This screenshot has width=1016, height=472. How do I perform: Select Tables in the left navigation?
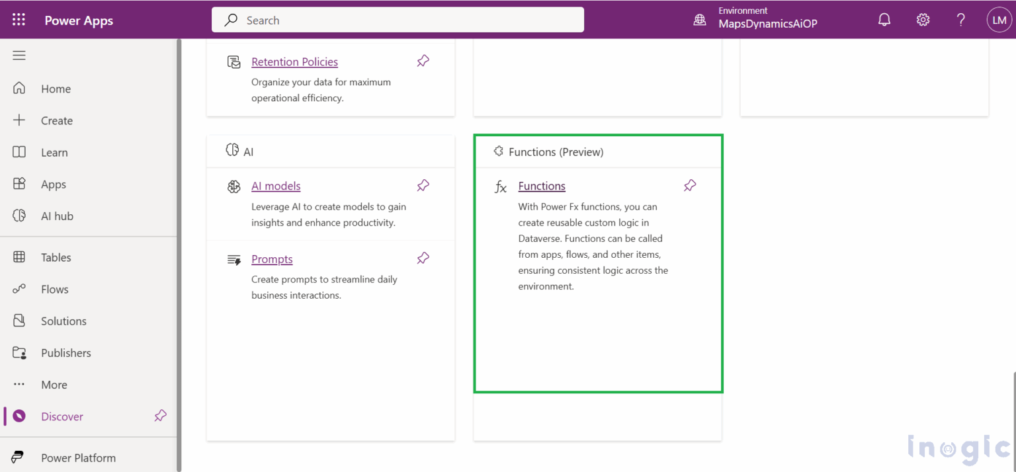[56, 257]
